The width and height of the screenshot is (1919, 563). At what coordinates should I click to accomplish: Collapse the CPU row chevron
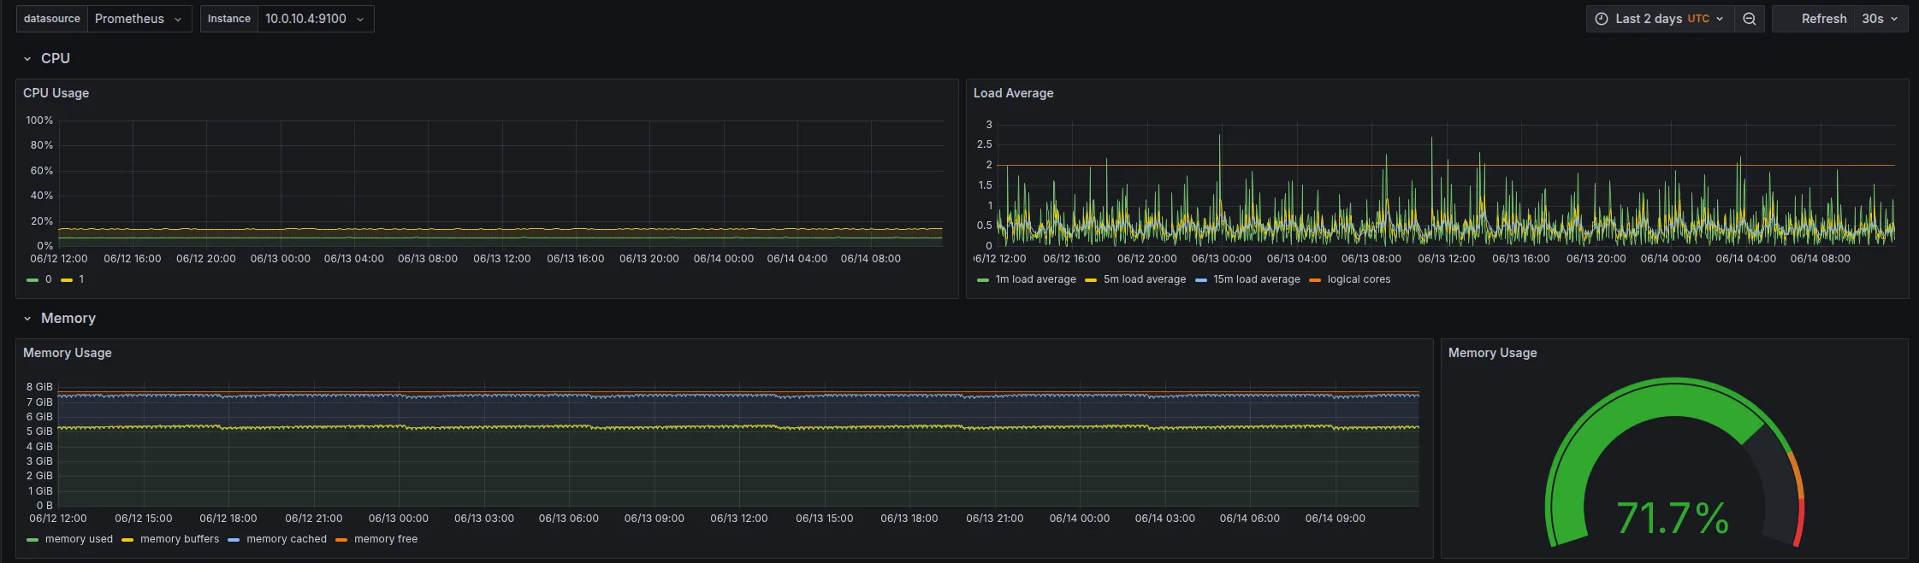(x=27, y=59)
